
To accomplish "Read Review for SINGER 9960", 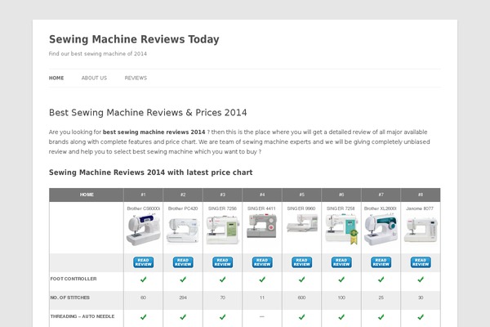I will [302, 262].
